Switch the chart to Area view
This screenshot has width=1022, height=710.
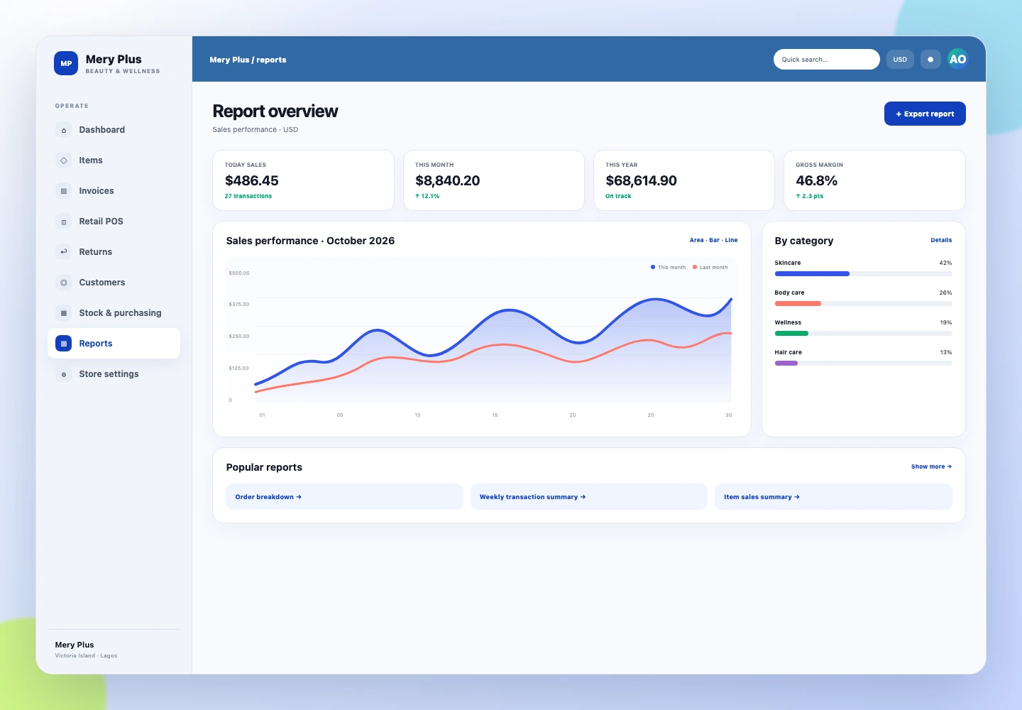696,241
